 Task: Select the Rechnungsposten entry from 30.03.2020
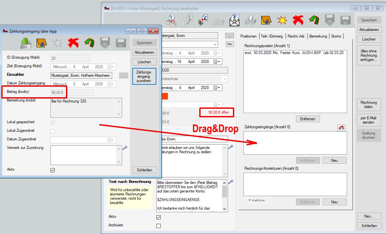294,53
